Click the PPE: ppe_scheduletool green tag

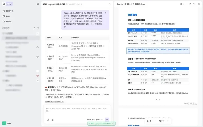click(101, 124)
